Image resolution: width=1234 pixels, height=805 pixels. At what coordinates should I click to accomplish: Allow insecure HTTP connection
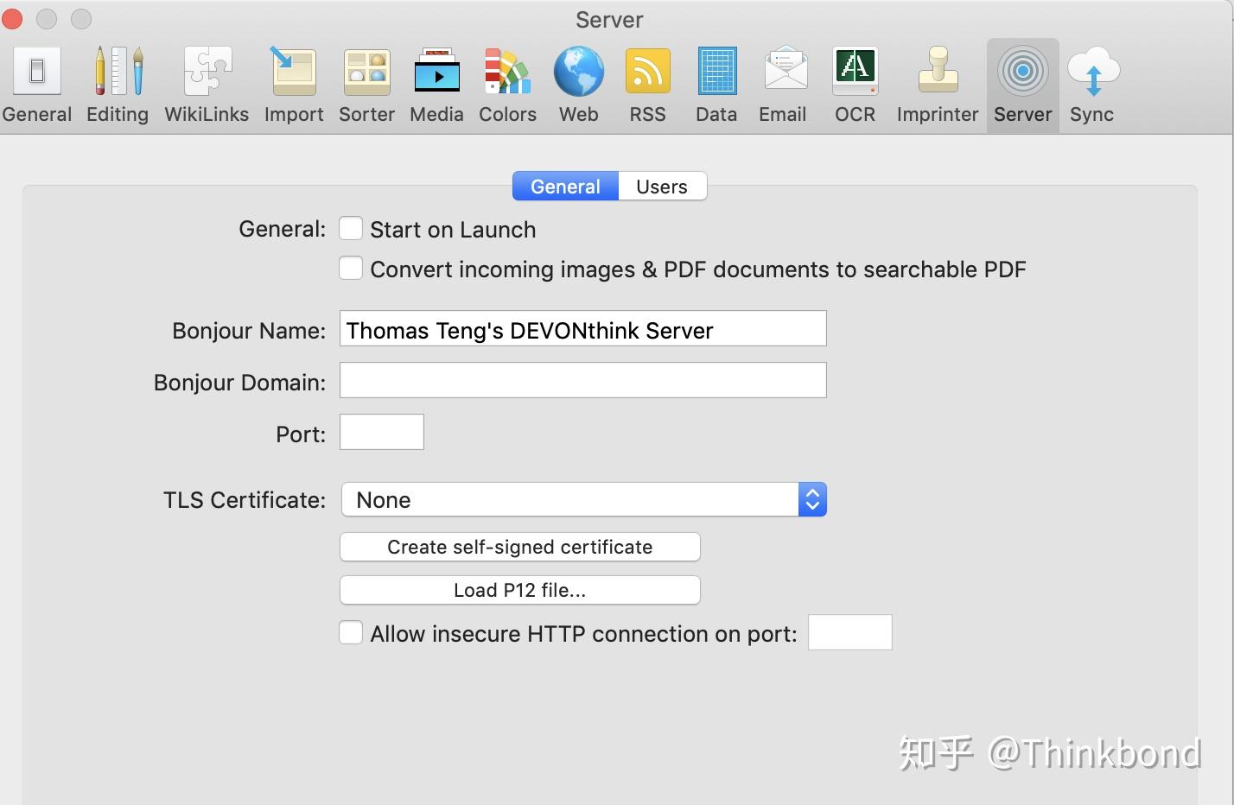click(351, 632)
